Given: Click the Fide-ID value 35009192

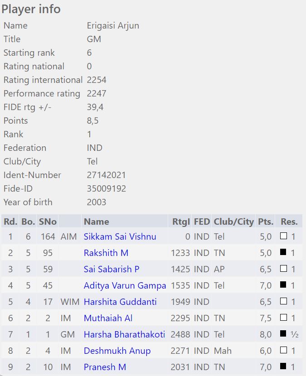Looking at the screenshot, I should 106,188.
